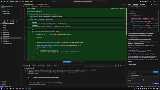Viewport: 160px width, 90px height.
Task: Open the Search view icon in sidebar
Action: tap(7, 21)
